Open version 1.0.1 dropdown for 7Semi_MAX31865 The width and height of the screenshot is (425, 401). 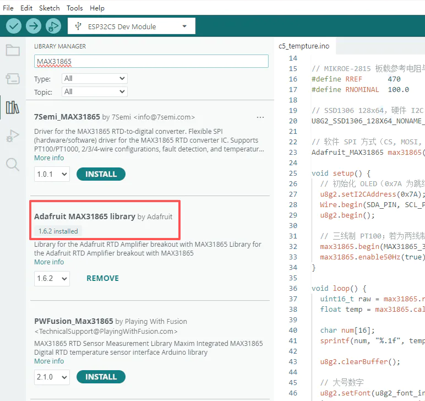(x=52, y=174)
